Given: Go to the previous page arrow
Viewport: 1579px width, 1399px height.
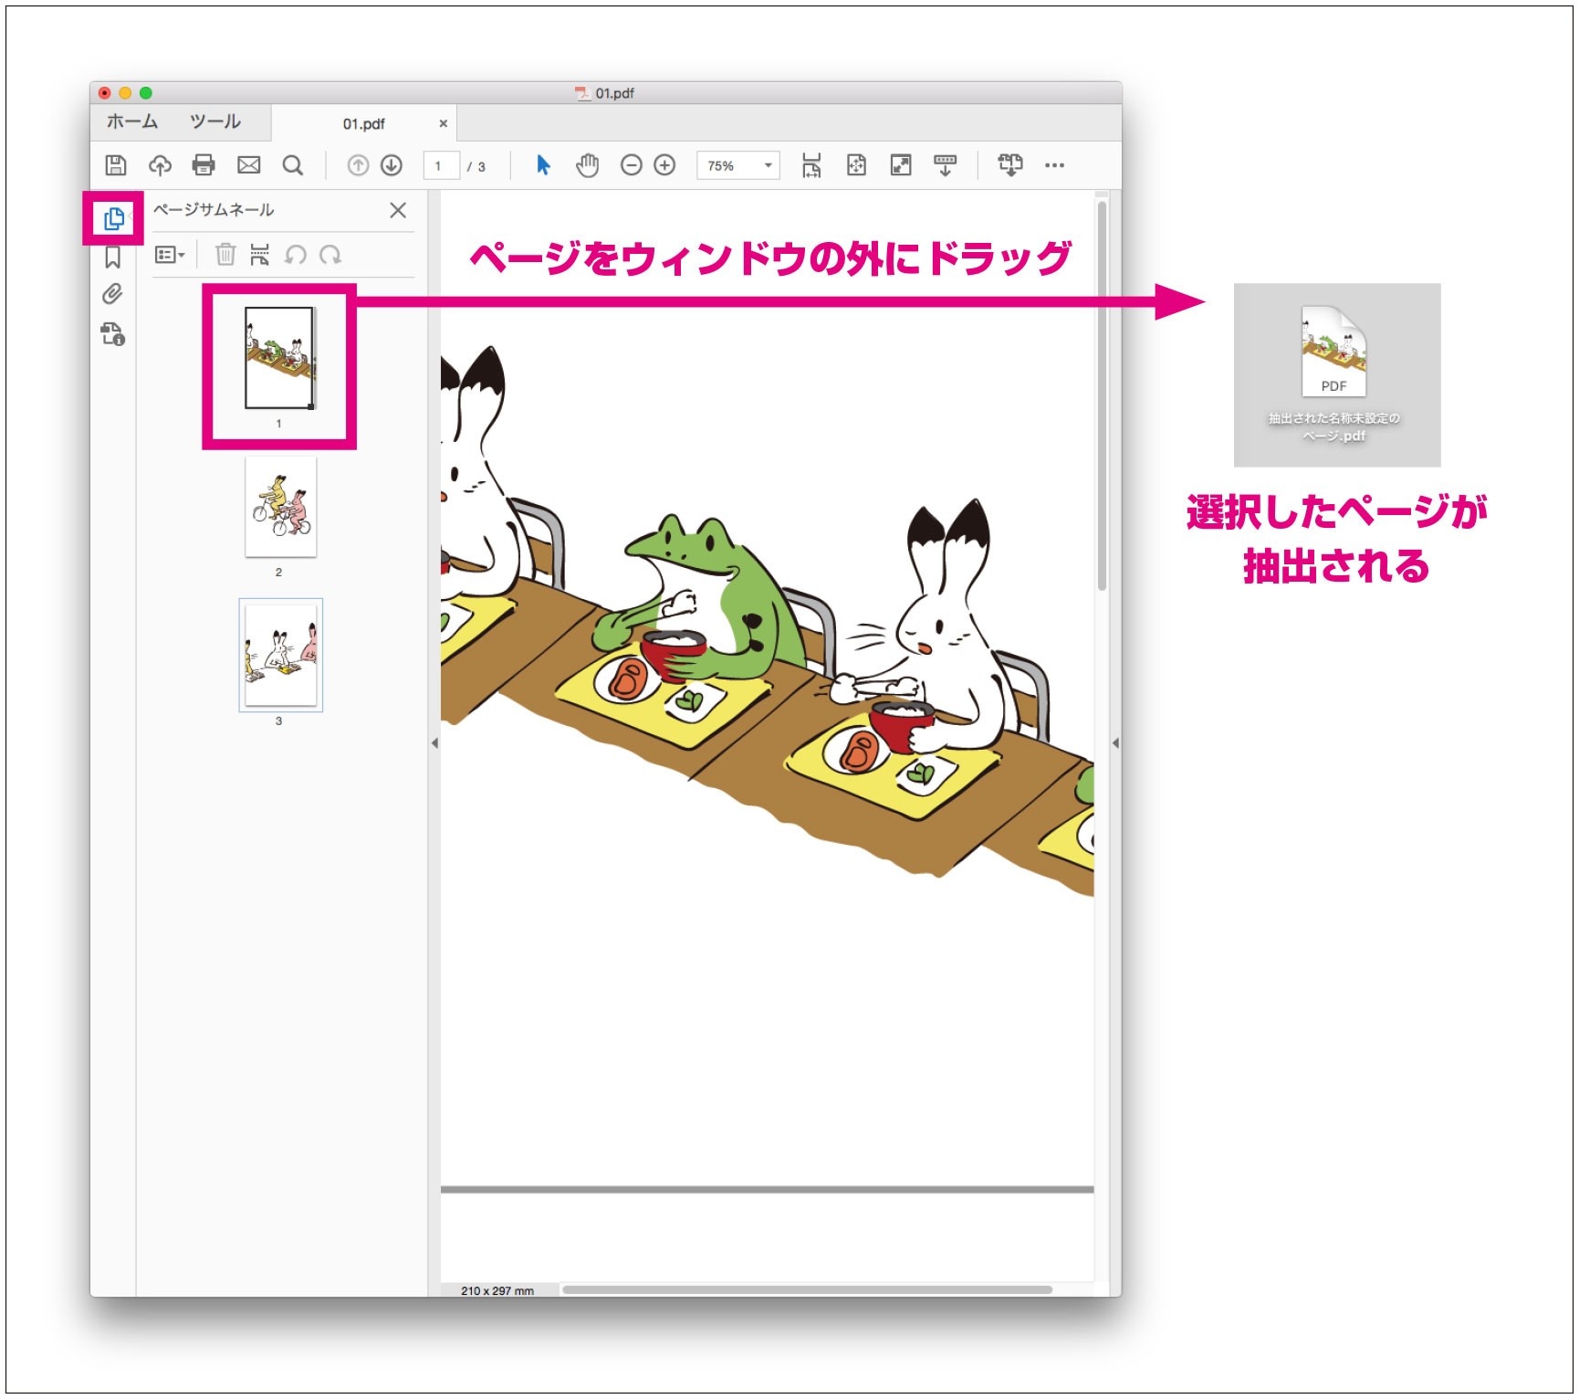Looking at the screenshot, I should coord(358,165).
